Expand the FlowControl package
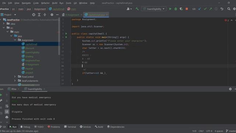The width and height of the screenshot is (236, 133). pos(15,76)
